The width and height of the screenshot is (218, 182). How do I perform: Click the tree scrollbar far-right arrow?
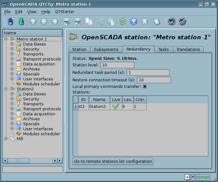pos(60,161)
